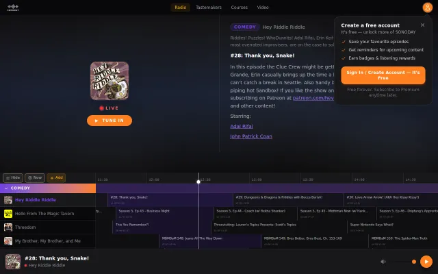
Task: Select My Brother, My Brother, and Me channel
Action: (48, 241)
